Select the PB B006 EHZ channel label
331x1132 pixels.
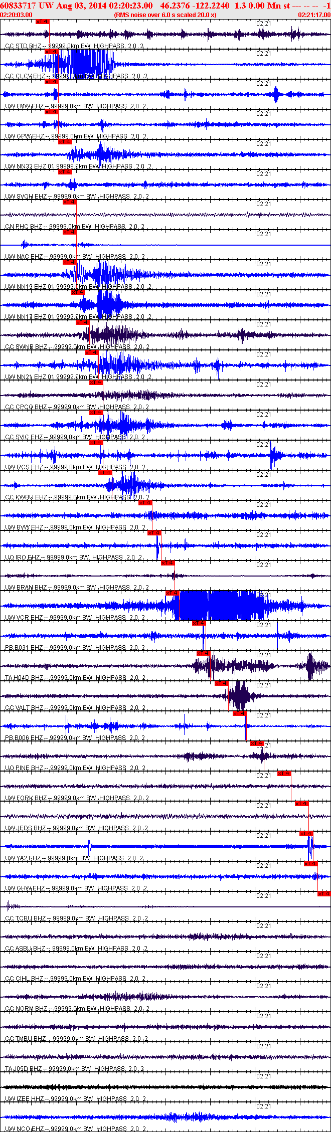[24, 738]
